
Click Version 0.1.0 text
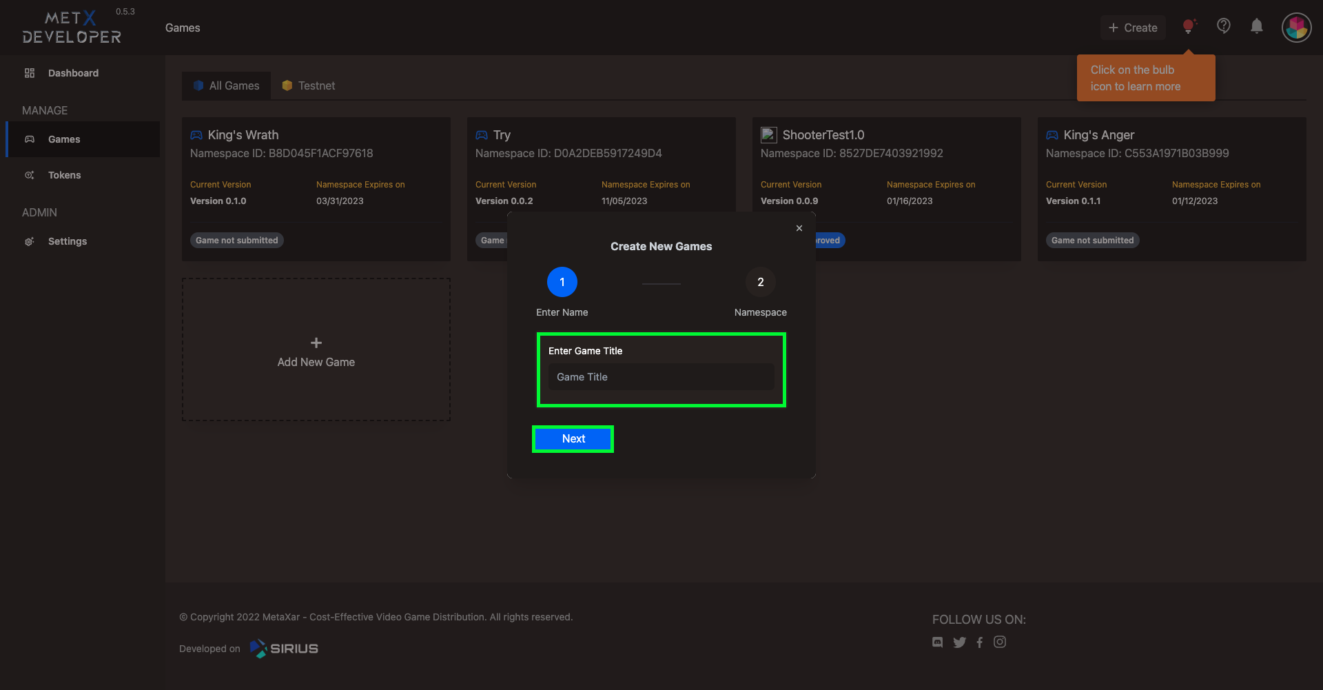(x=218, y=201)
